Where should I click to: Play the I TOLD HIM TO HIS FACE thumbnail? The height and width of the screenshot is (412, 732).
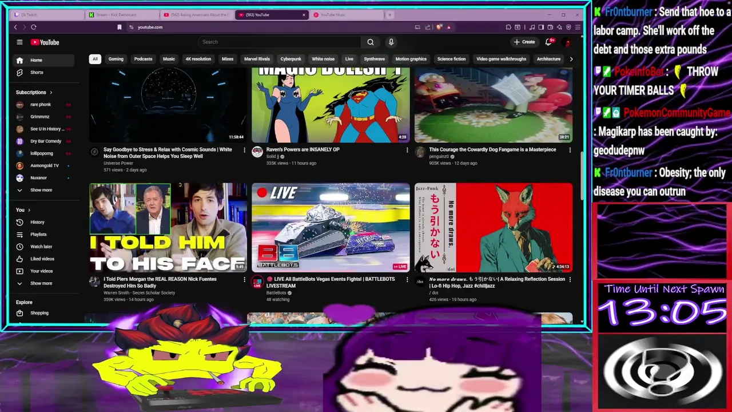pyautogui.click(x=168, y=227)
